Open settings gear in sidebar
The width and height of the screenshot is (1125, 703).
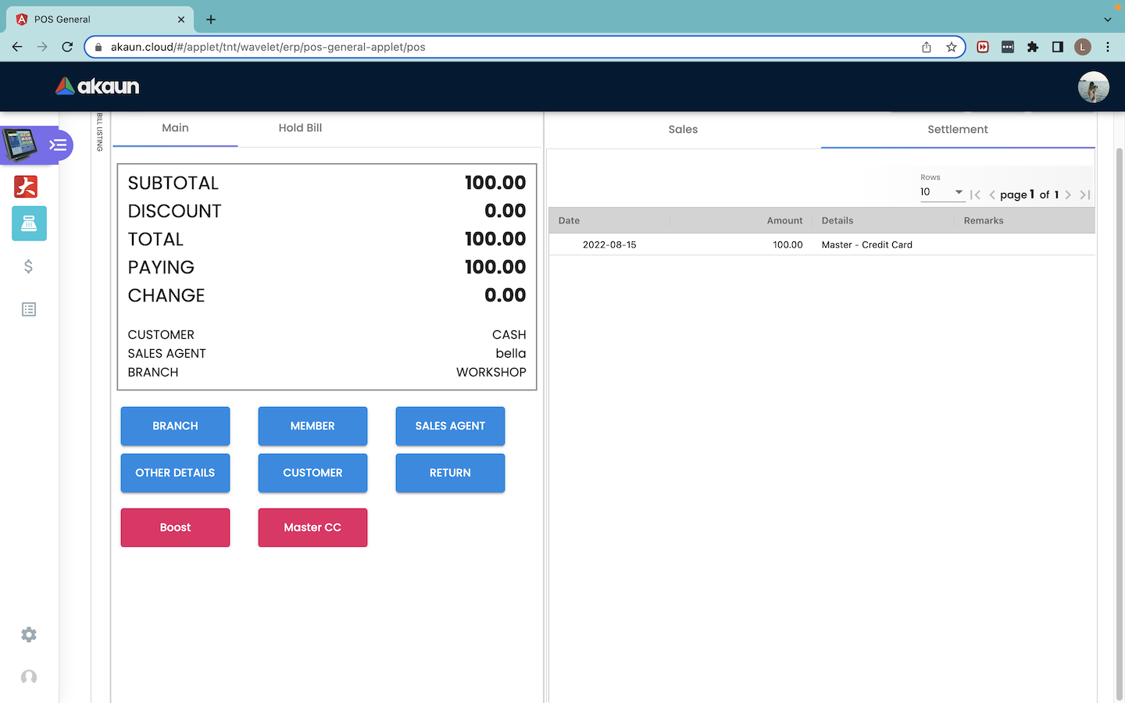pyautogui.click(x=29, y=634)
